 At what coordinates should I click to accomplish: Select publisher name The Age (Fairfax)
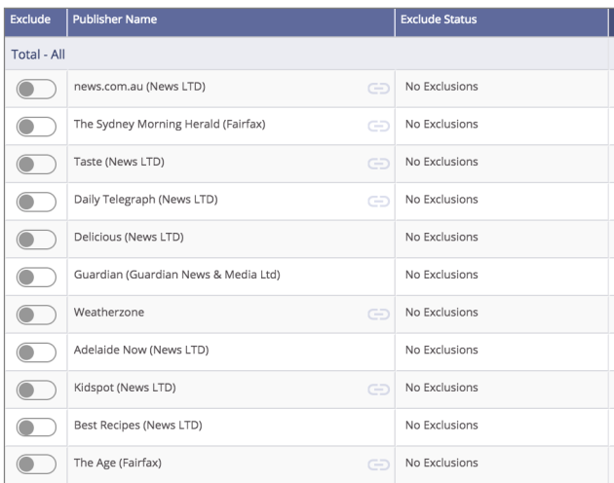click(x=118, y=463)
